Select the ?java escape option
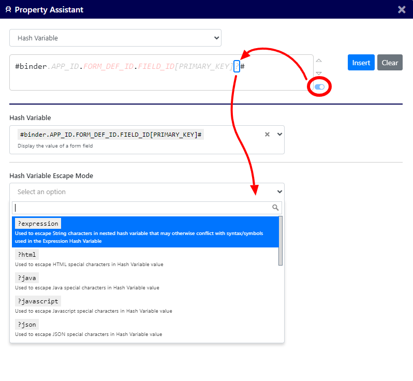 (x=145, y=282)
